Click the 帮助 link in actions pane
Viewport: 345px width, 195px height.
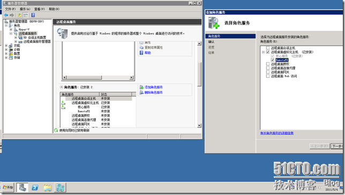click(x=148, y=53)
